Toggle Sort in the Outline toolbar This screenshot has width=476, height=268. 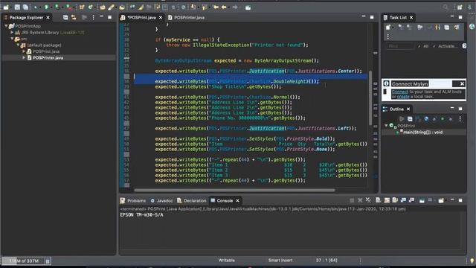point(418,119)
